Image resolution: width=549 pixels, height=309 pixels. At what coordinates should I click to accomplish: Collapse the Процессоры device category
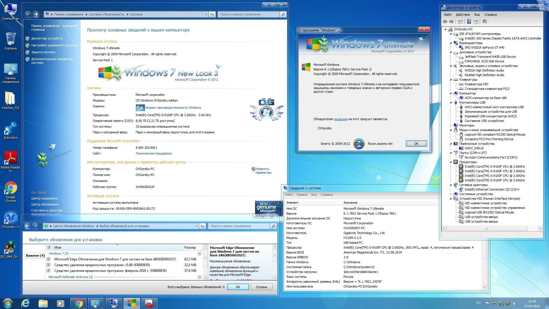click(451, 162)
